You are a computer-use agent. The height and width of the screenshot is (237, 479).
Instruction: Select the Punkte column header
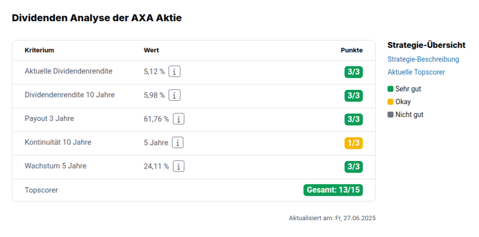pos(352,50)
